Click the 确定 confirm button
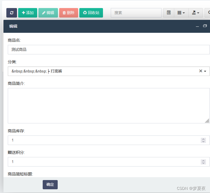Viewport: 210px width, 193px height. pos(50,185)
